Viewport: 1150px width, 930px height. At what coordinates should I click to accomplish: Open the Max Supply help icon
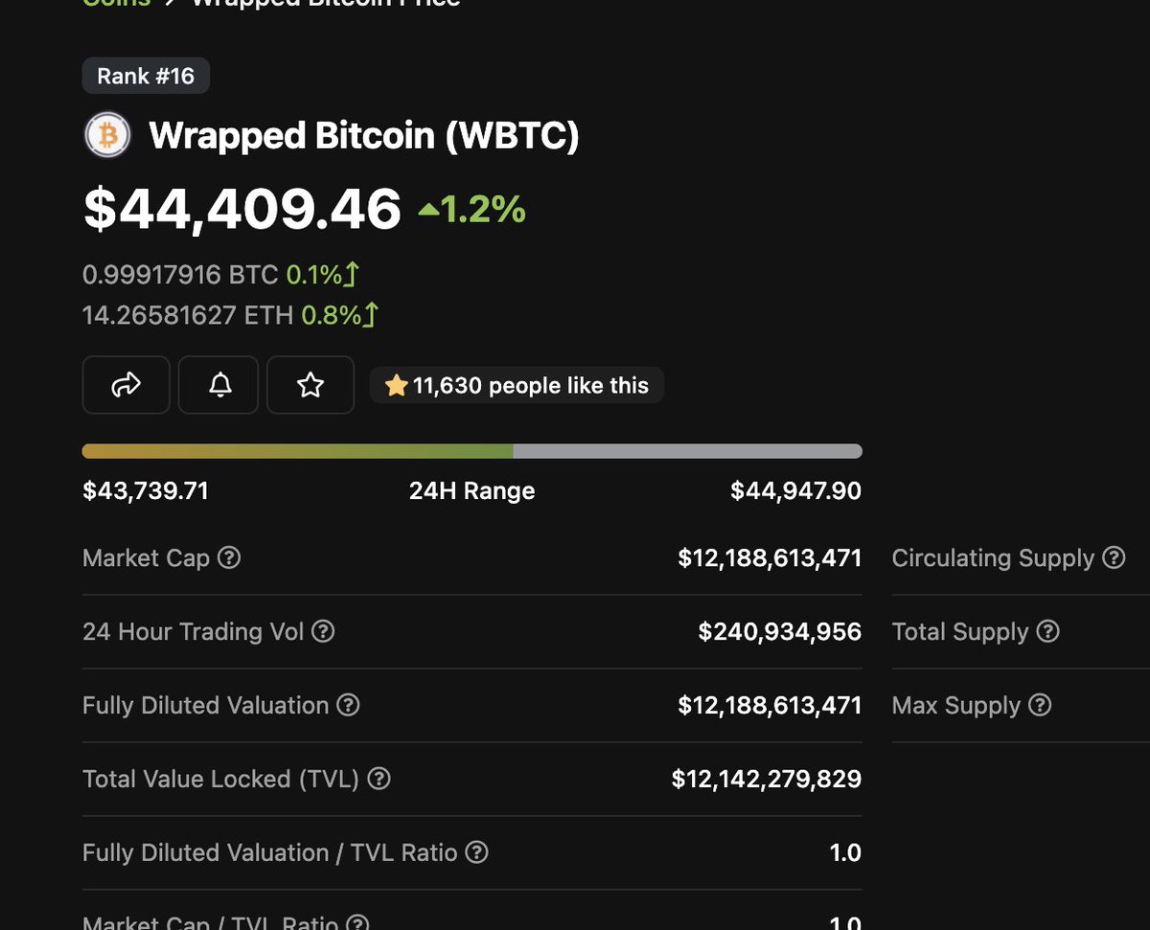click(x=1040, y=705)
